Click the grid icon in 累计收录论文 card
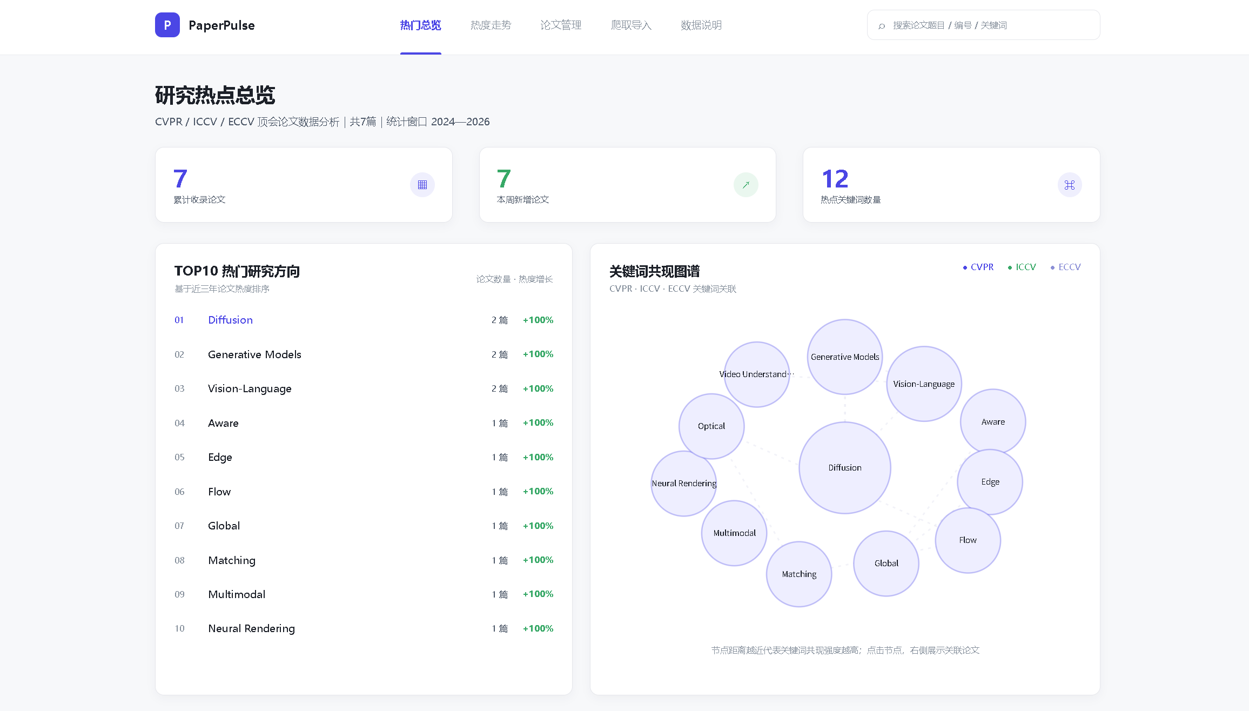 pos(422,185)
